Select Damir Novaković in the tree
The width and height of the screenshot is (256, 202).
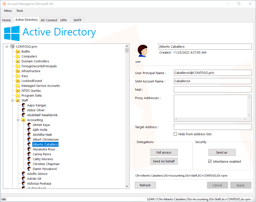click(x=45, y=169)
